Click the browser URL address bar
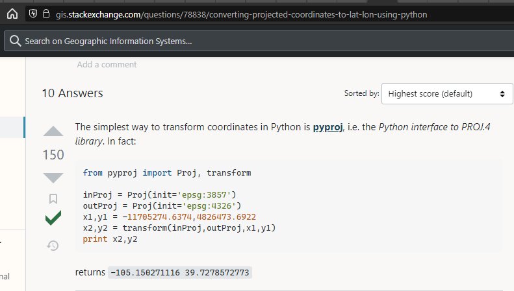514x291 pixels. tap(269, 14)
